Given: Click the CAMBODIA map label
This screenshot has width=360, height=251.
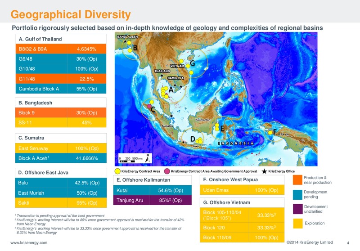Looking at the screenshot, I should (x=175, y=78).
